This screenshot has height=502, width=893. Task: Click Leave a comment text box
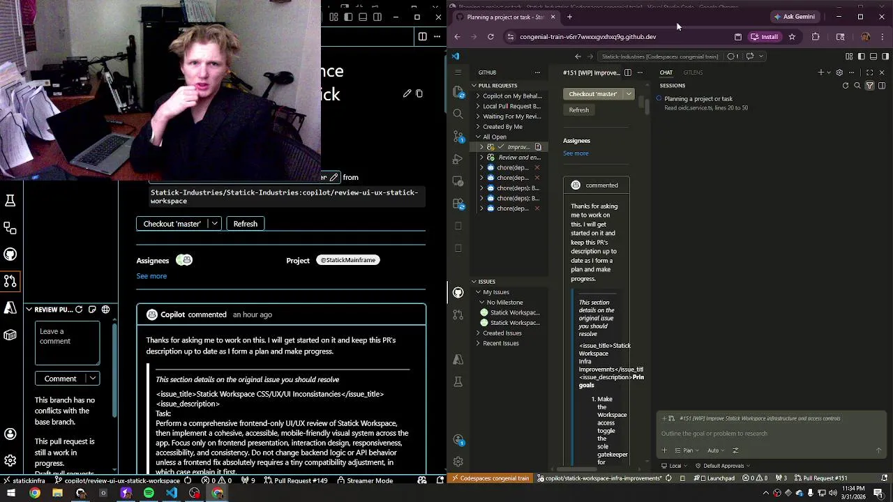(67, 342)
